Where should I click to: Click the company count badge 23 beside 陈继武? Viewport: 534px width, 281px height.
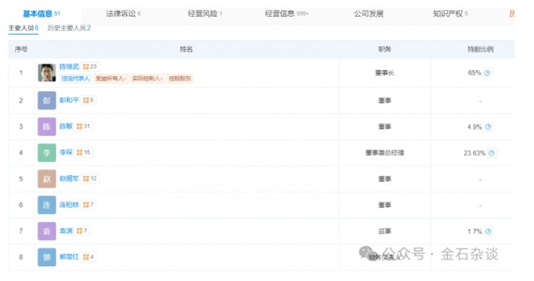coord(89,67)
